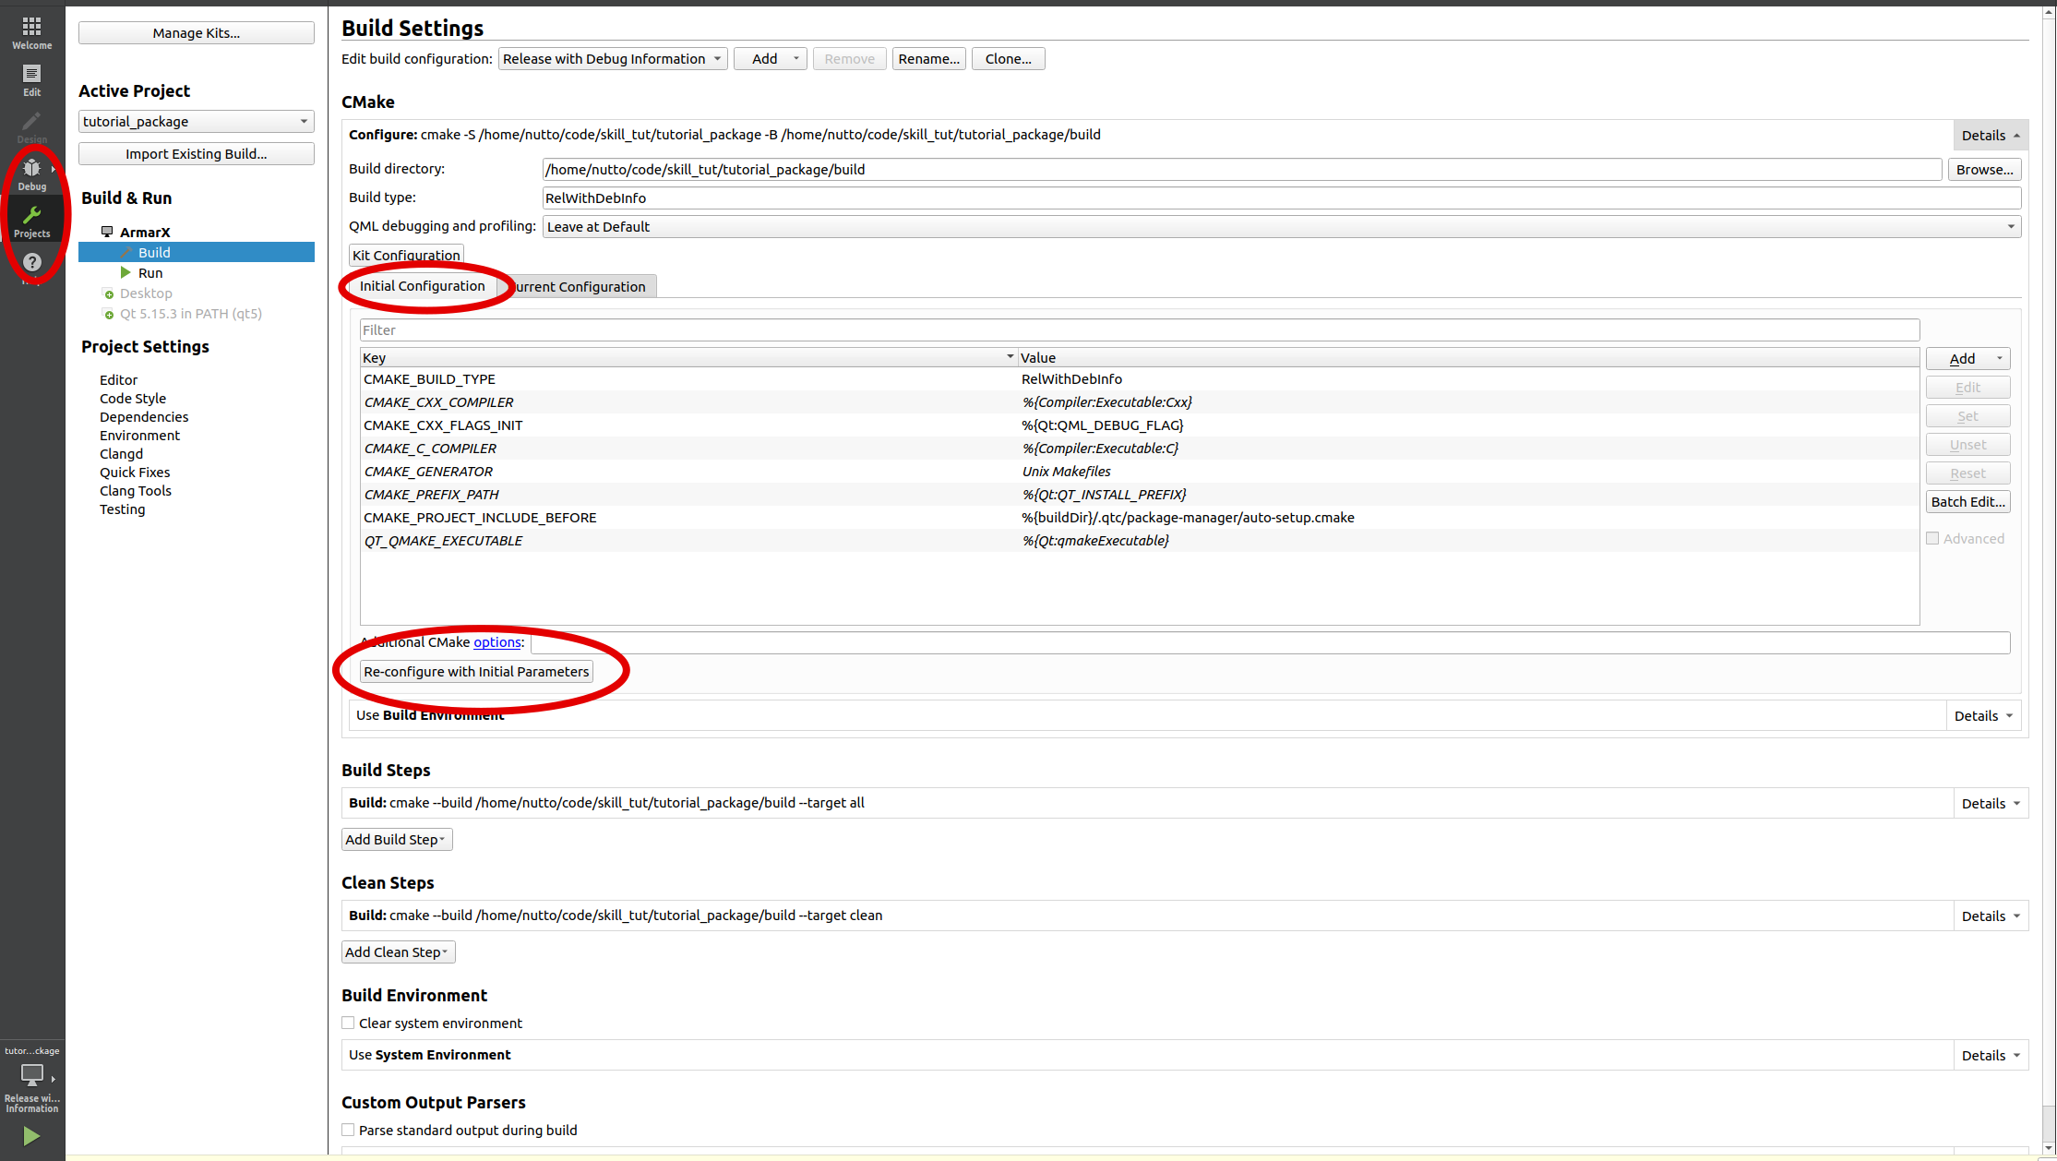Click the Manage Kits button
This screenshot has height=1161, width=2057.
click(x=196, y=32)
